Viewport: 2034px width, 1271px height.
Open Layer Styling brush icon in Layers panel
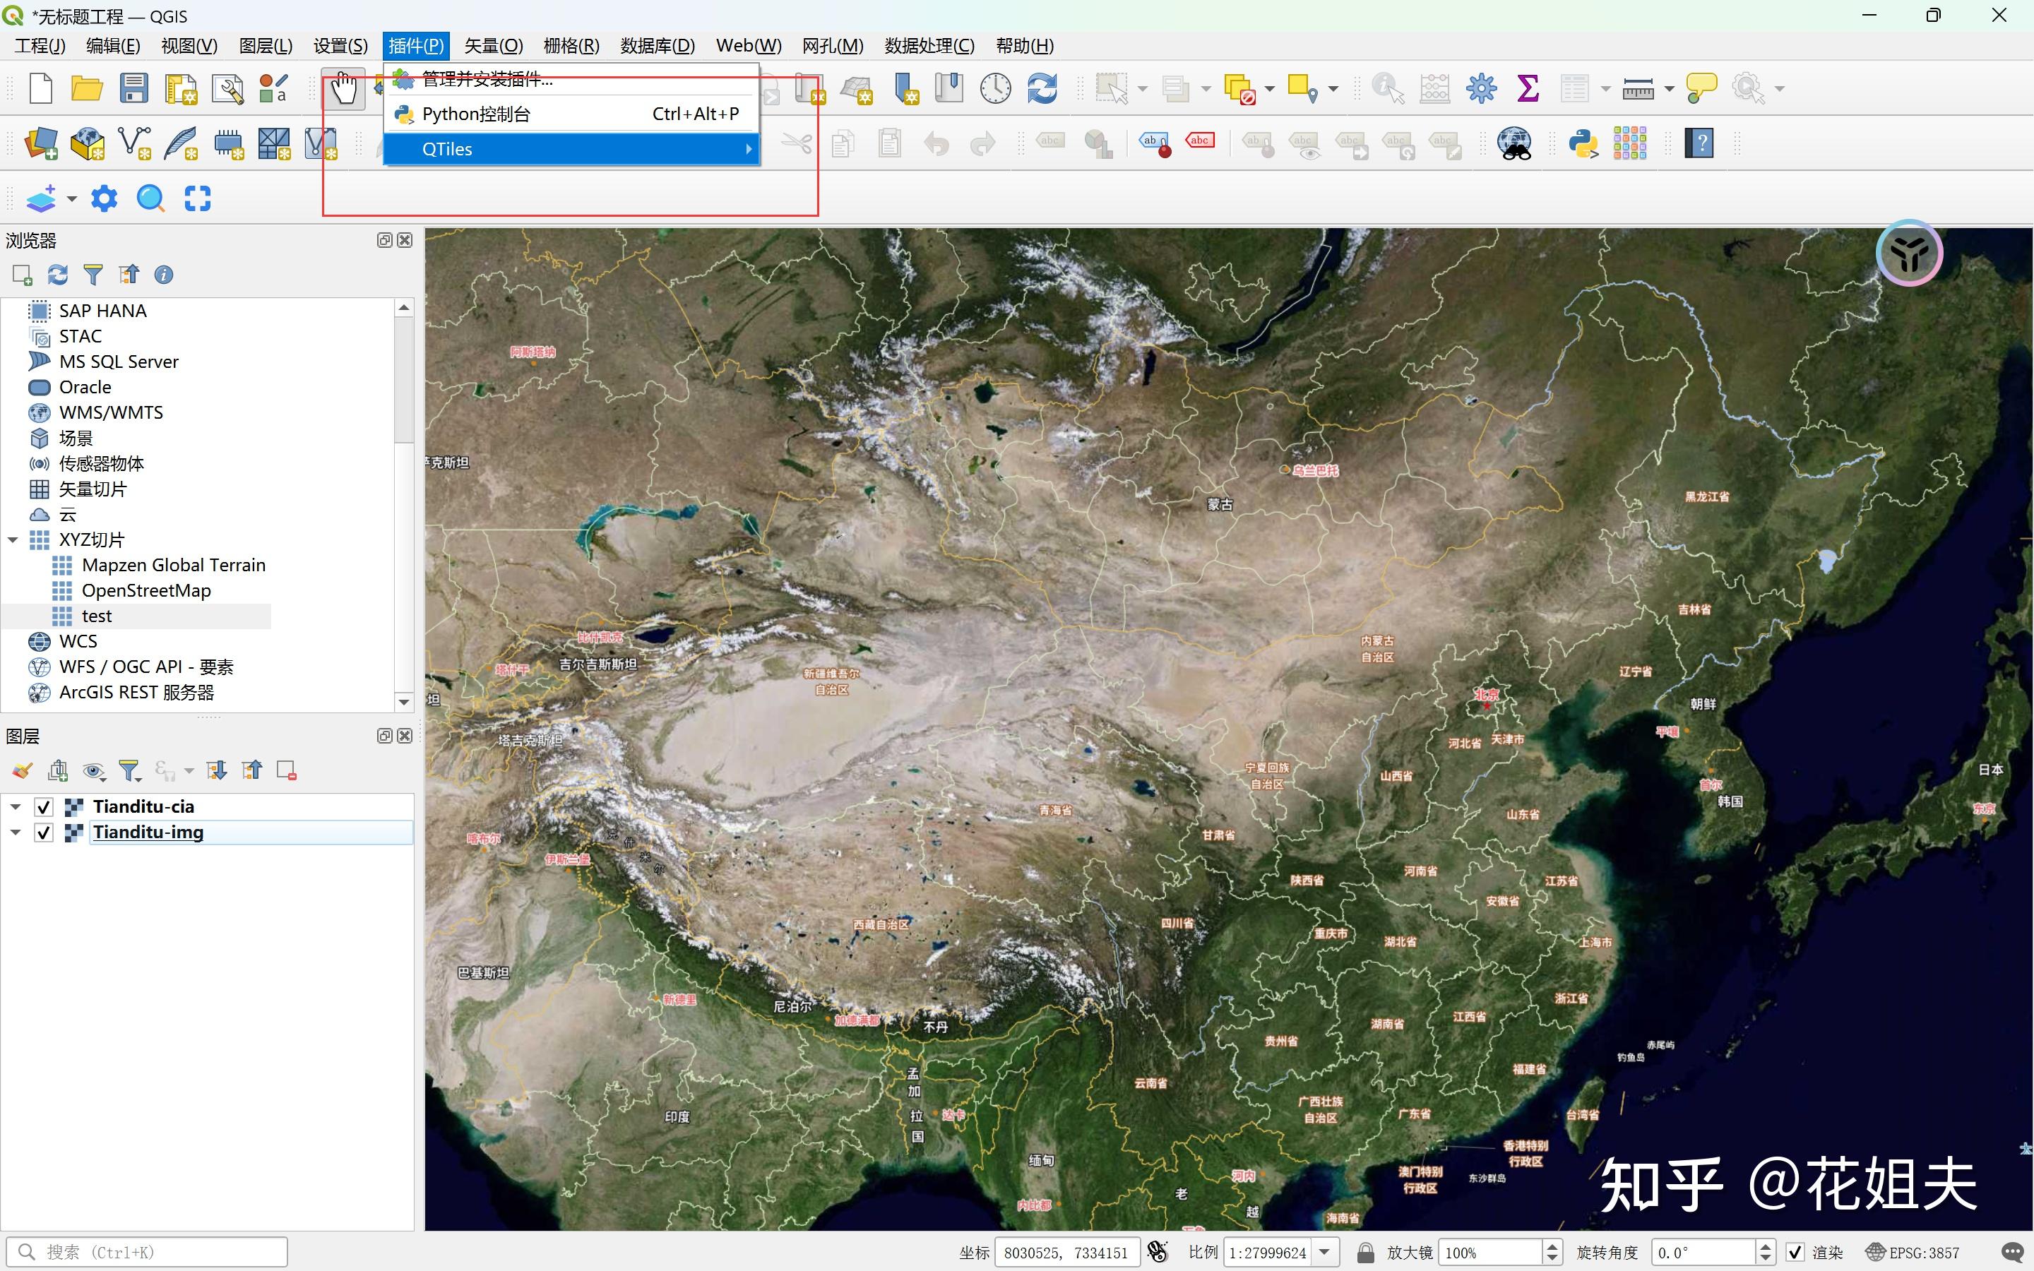click(22, 771)
